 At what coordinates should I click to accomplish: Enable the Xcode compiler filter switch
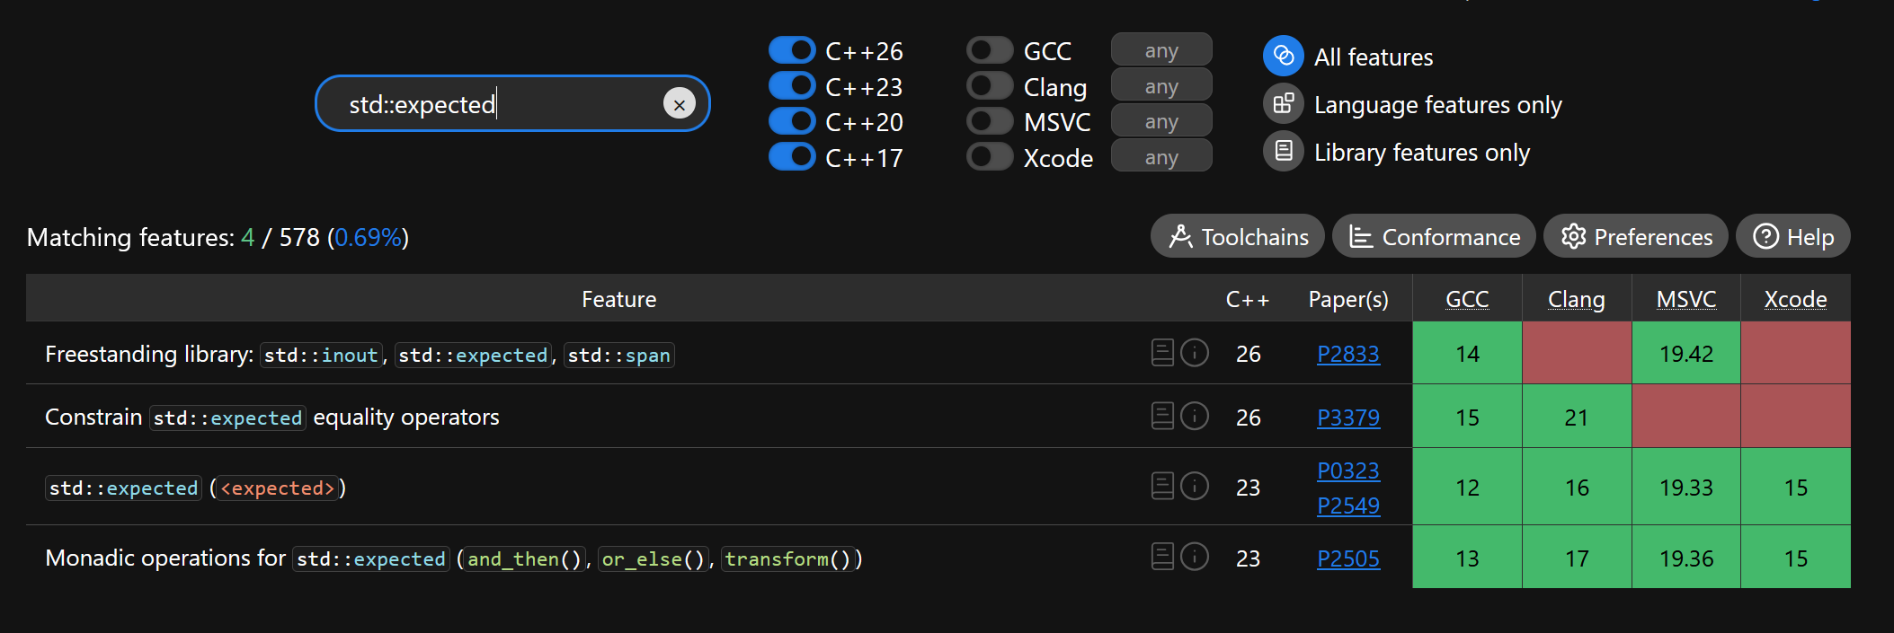click(990, 157)
